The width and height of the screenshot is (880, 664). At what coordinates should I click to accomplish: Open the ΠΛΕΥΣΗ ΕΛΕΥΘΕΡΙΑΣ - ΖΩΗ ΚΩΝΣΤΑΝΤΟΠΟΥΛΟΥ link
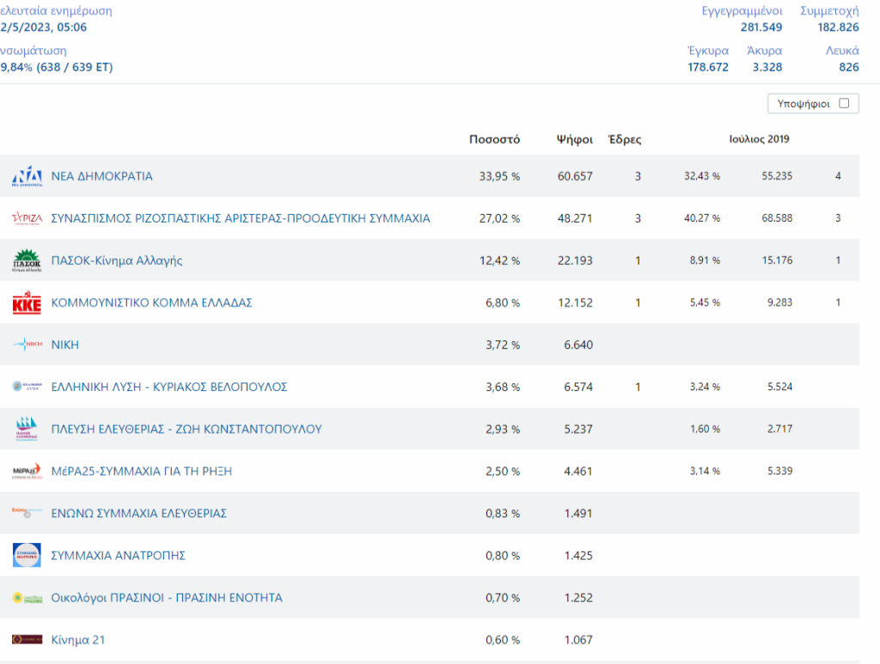186,429
